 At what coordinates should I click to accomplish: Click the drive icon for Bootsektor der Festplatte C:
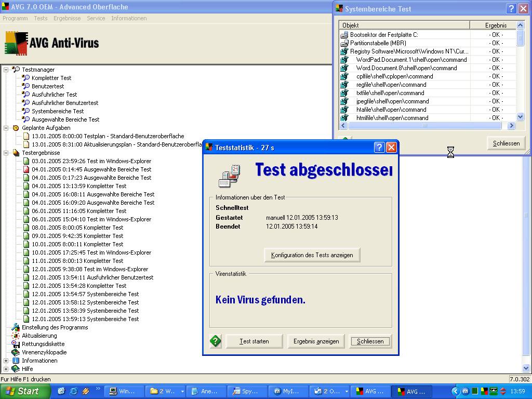coord(344,35)
